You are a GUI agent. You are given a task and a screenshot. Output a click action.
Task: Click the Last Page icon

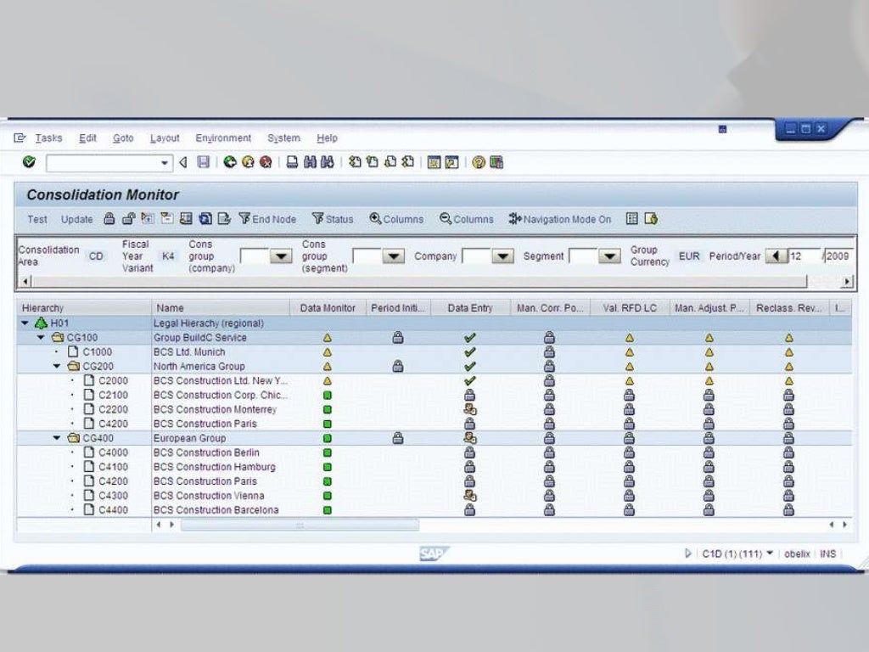click(408, 162)
